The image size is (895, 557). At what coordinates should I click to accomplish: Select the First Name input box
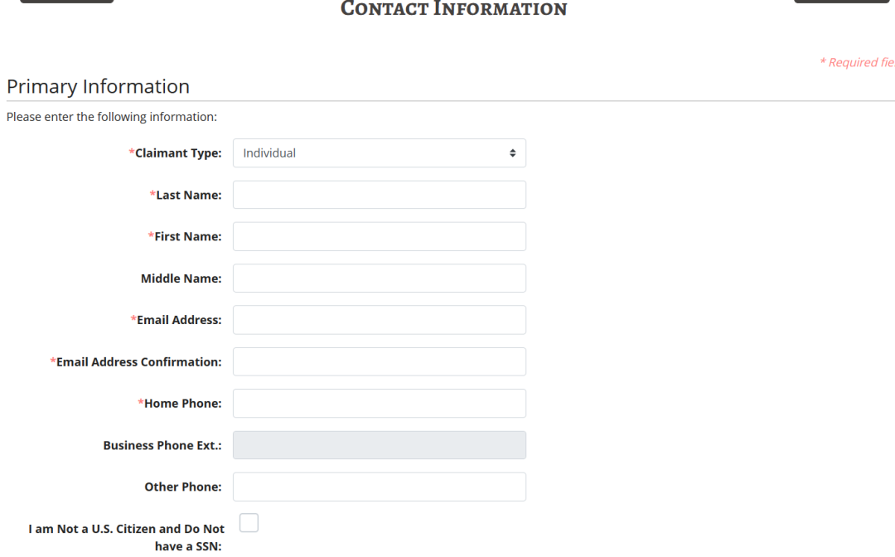379,236
